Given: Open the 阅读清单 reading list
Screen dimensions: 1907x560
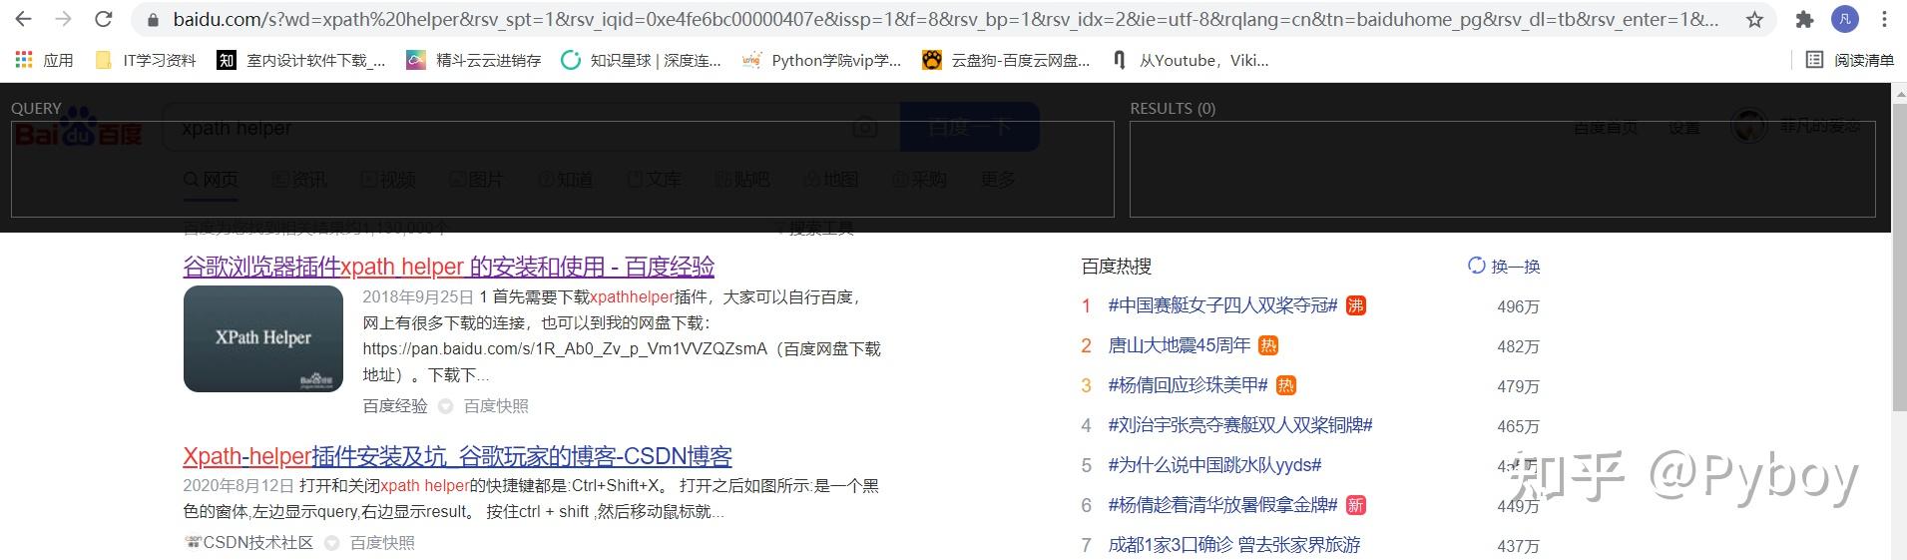Looking at the screenshot, I should click(x=1850, y=60).
